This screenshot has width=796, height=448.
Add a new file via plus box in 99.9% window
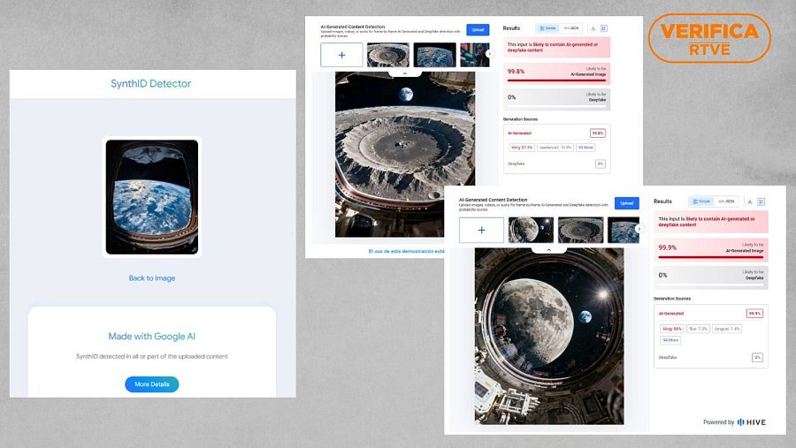pyautogui.click(x=481, y=230)
